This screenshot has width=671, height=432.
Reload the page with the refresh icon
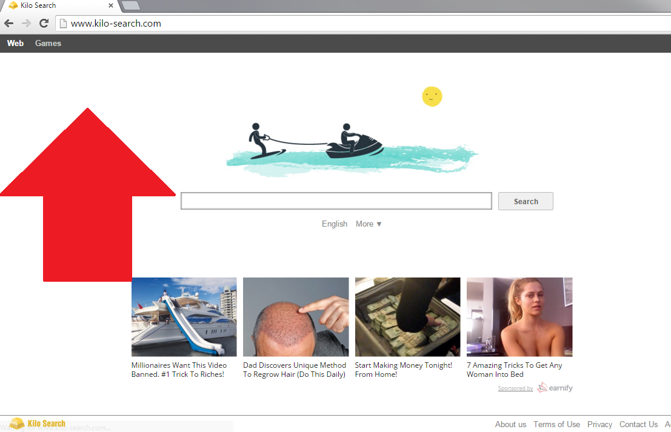pos(44,24)
